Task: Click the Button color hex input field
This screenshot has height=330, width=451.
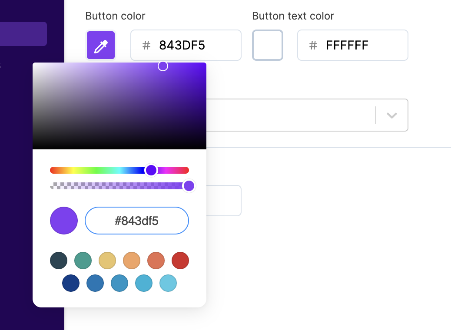Action: point(186,45)
